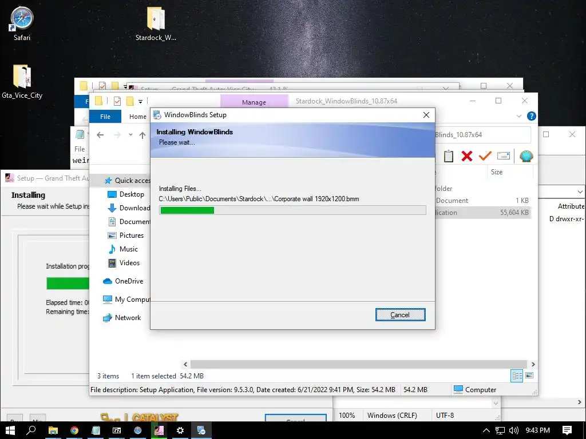Click the red X delete icon
Screen dimensions: 586x439
[467, 156]
